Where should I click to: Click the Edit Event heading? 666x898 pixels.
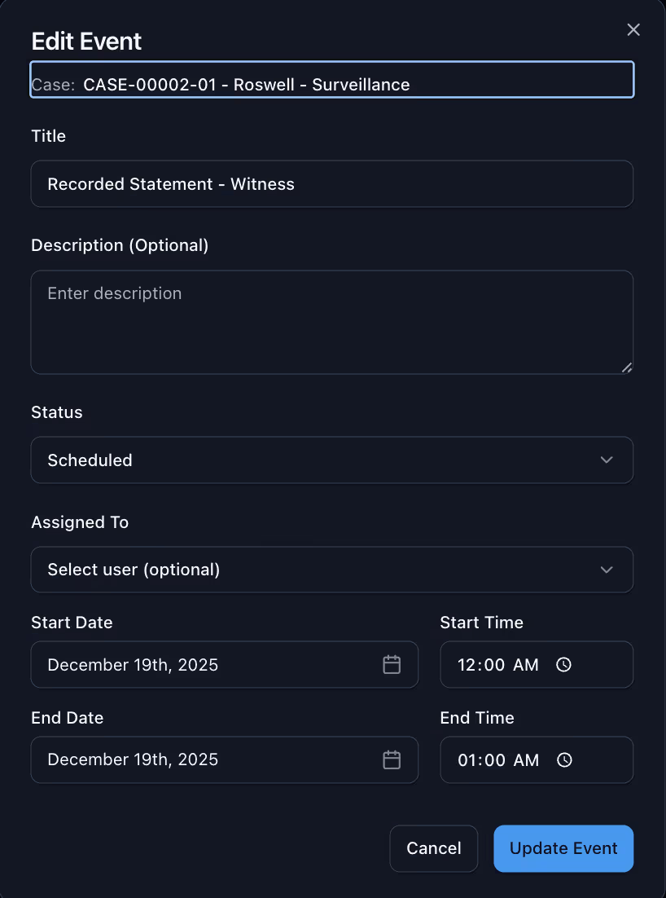coord(86,42)
